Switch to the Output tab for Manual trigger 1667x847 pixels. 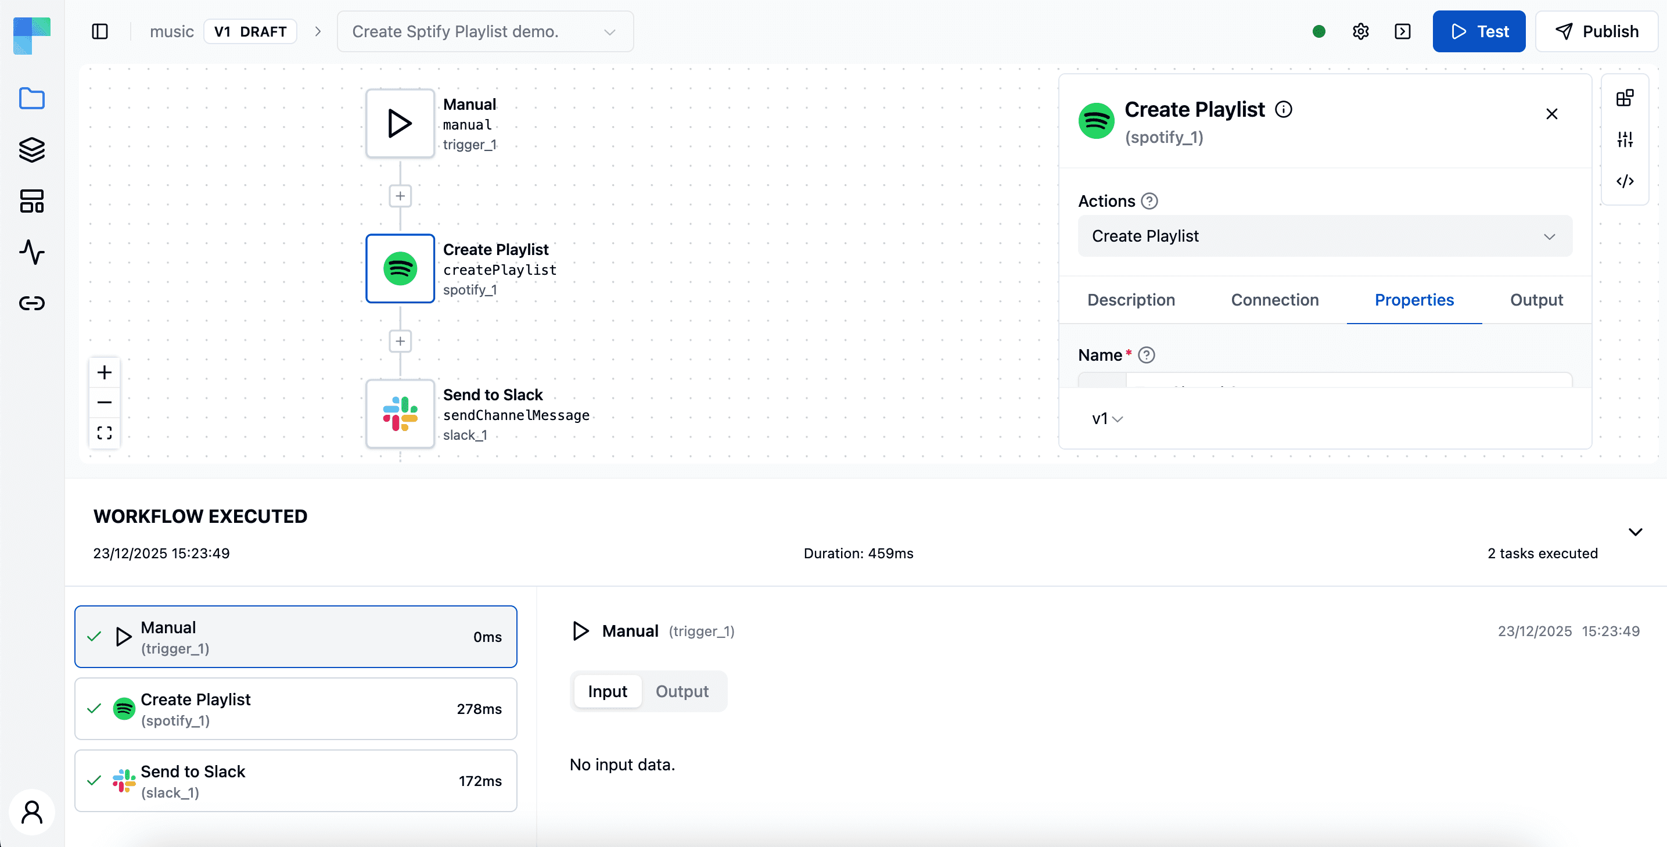pos(681,691)
